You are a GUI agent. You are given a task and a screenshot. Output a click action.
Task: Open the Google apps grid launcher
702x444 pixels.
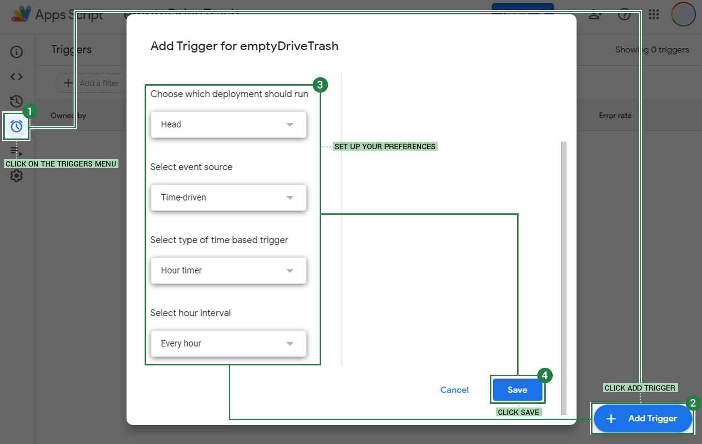click(x=654, y=15)
